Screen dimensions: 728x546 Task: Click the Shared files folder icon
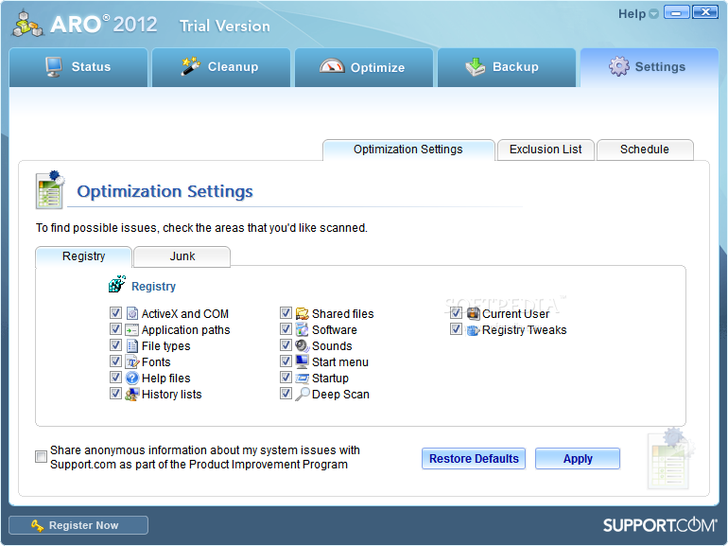(303, 313)
